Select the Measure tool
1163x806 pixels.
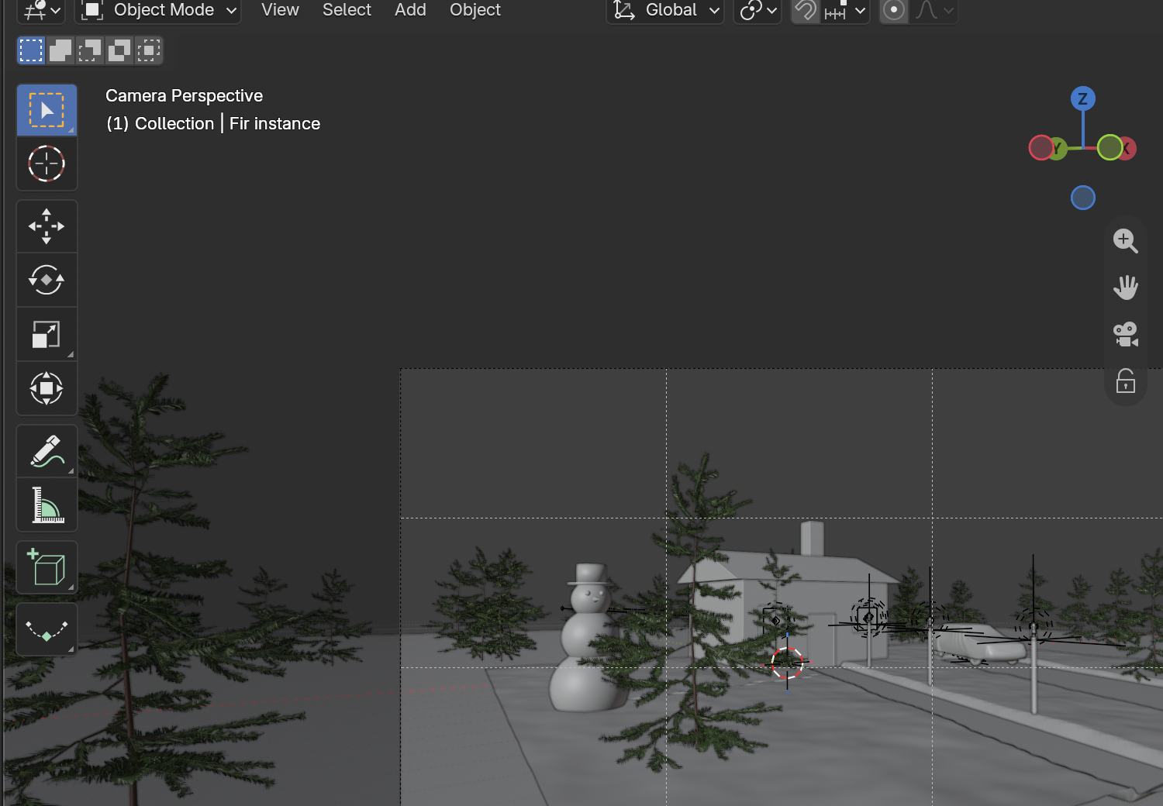click(x=47, y=505)
